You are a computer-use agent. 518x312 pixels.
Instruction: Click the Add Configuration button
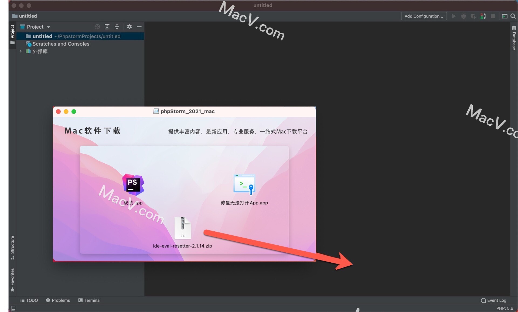[x=424, y=16]
